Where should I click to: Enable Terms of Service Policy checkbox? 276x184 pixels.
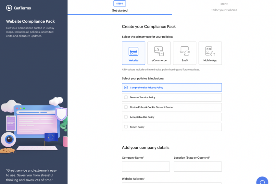coord(126,97)
